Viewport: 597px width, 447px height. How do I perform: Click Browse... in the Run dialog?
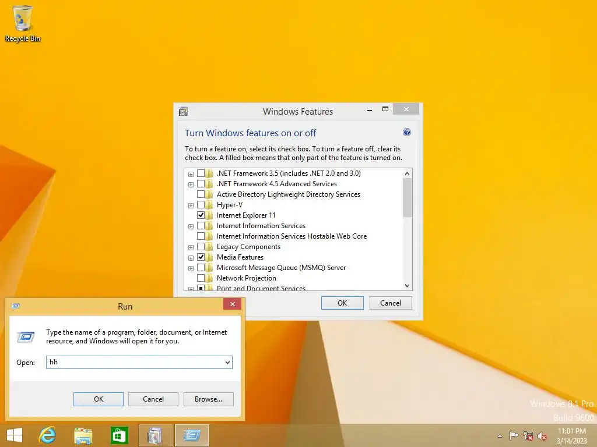(208, 399)
